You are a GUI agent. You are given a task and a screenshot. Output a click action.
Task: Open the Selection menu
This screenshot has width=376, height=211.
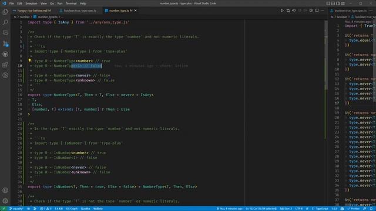(x=31, y=4)
